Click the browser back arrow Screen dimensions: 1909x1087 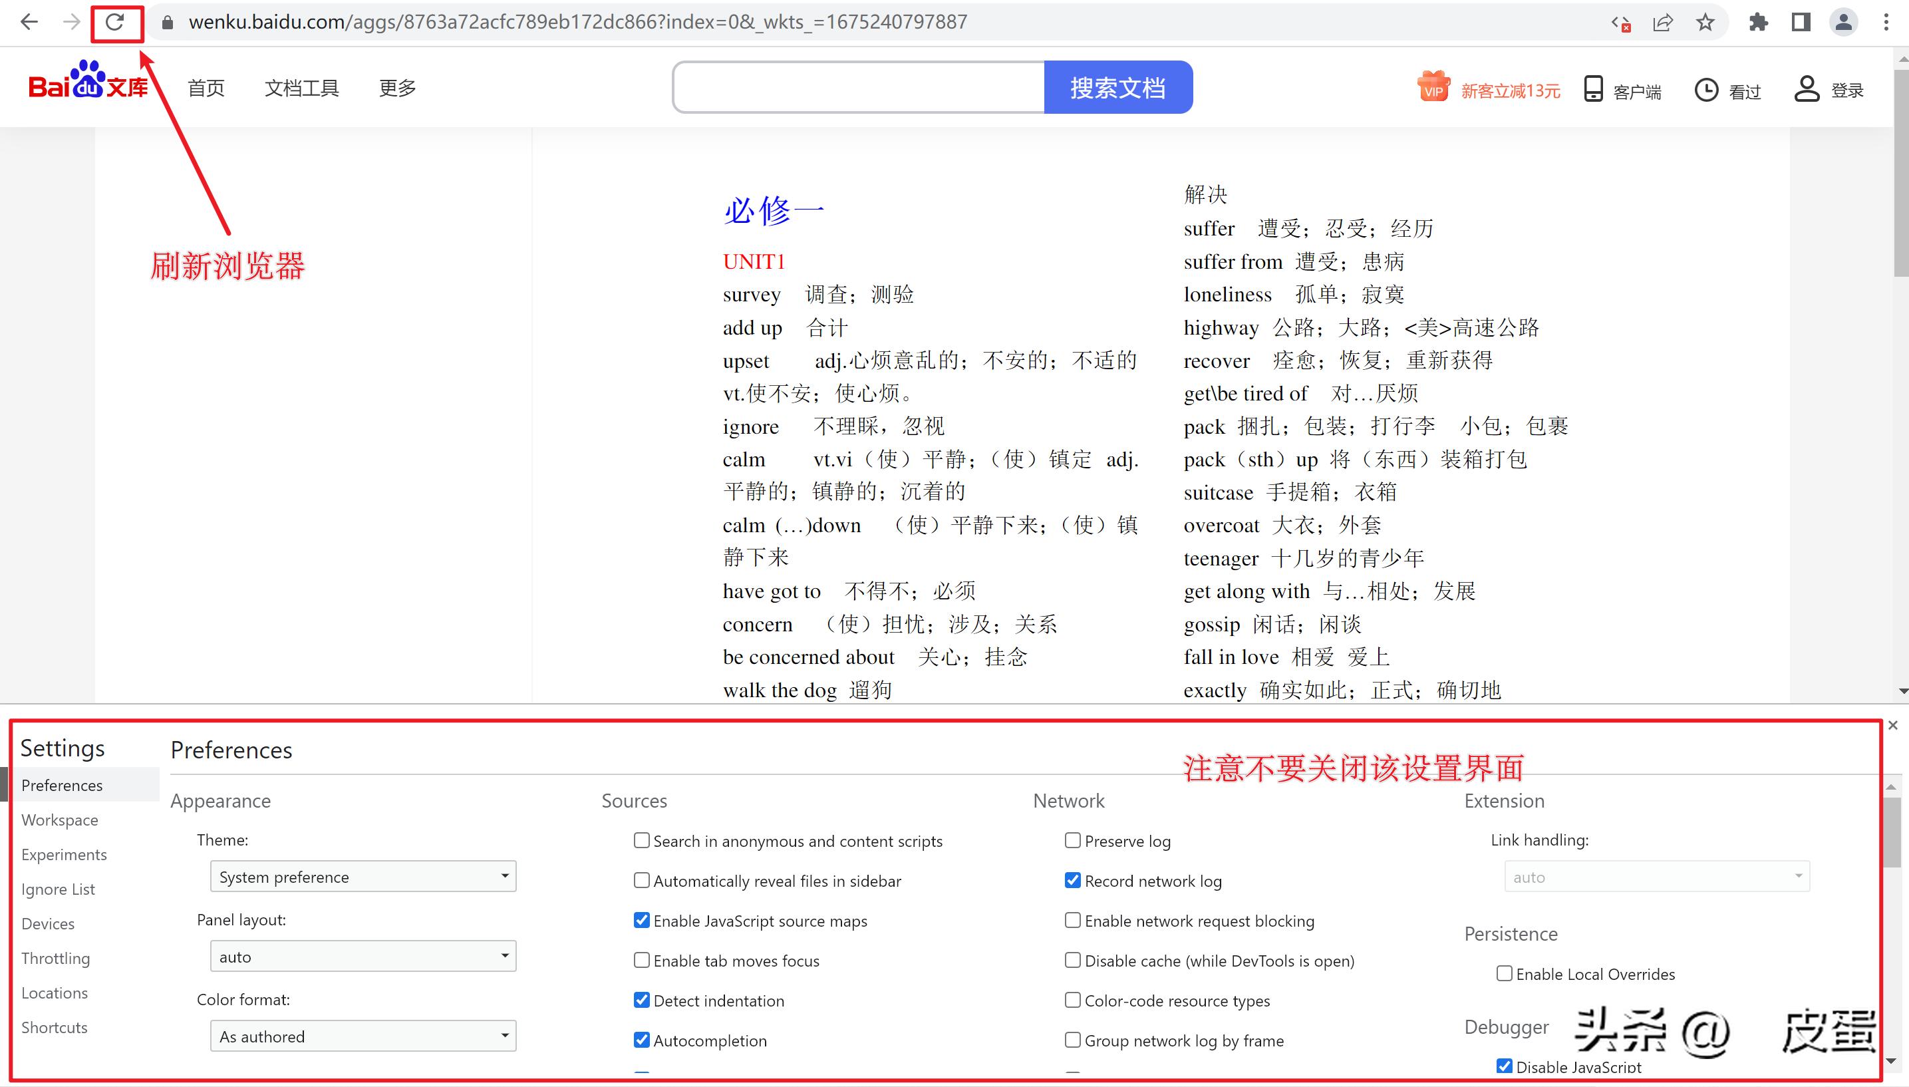tap(29, 22)
